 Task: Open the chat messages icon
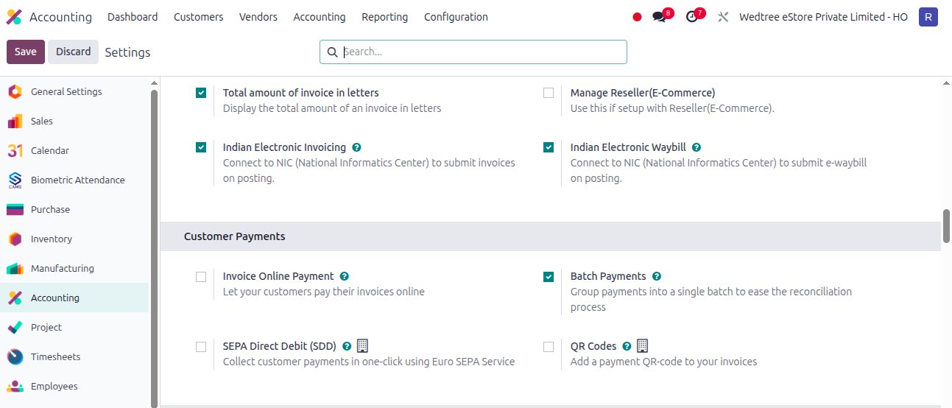pos(659,17)
